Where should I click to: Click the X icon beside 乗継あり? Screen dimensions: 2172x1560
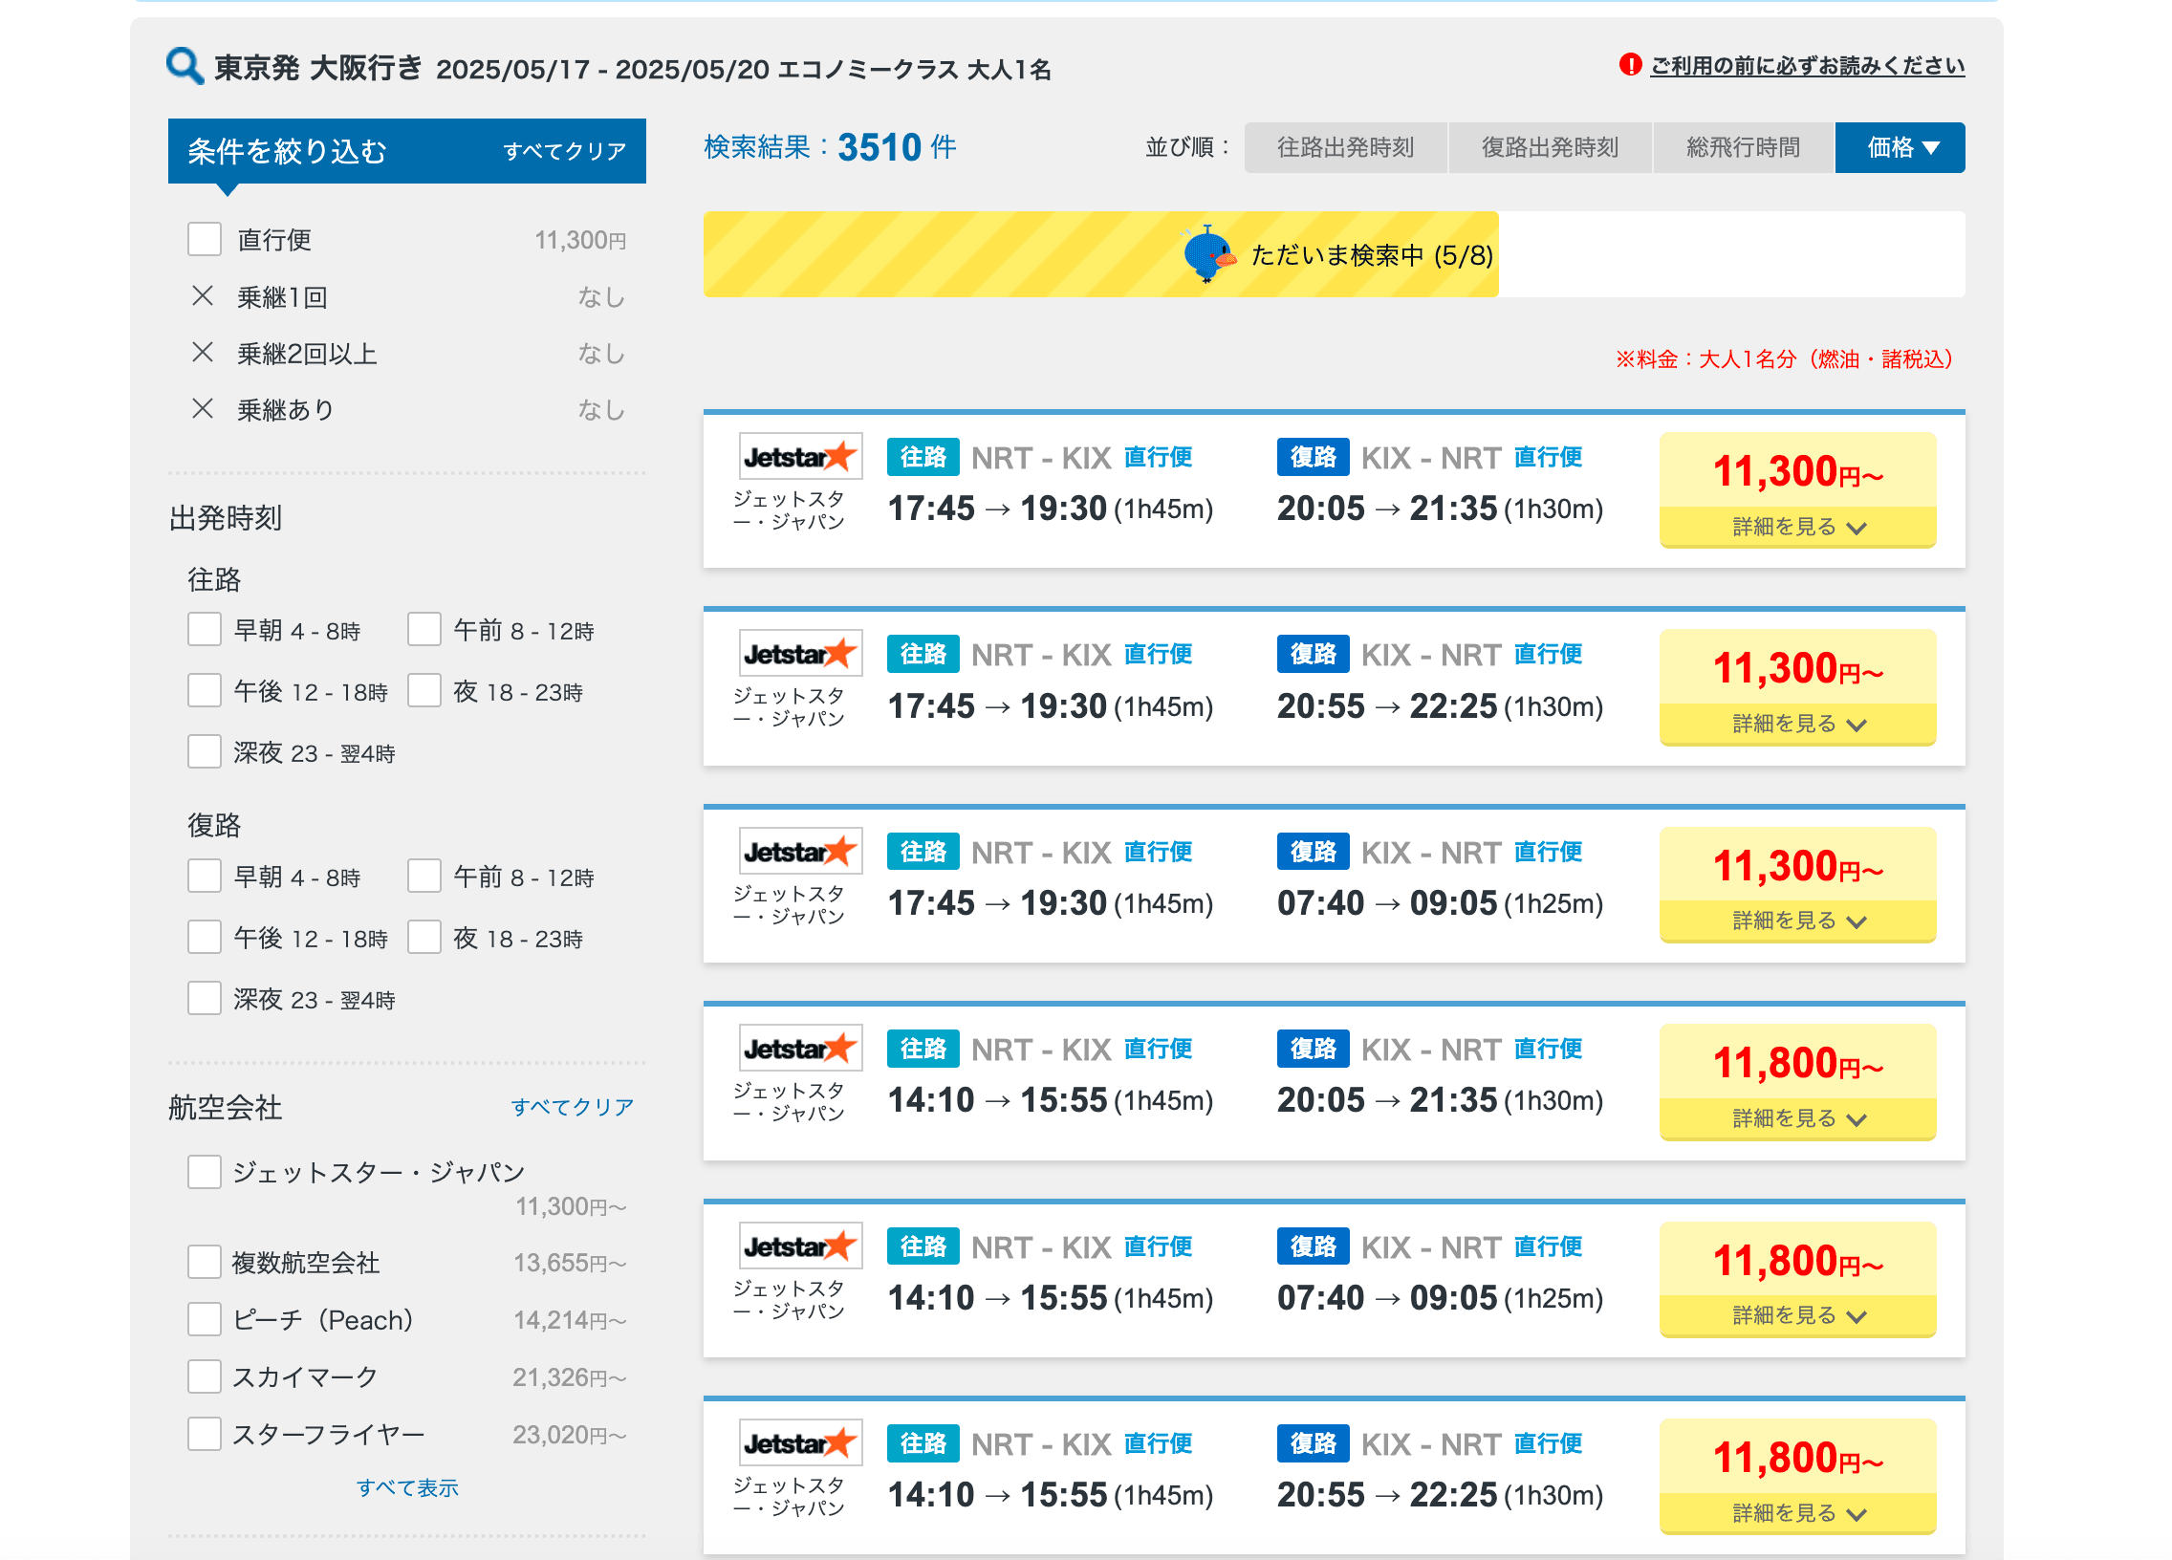tap(202, 409)
